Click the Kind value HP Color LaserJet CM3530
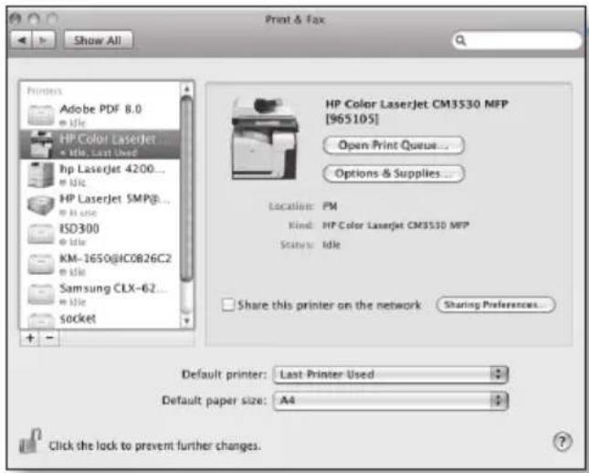 coord(396,226)
